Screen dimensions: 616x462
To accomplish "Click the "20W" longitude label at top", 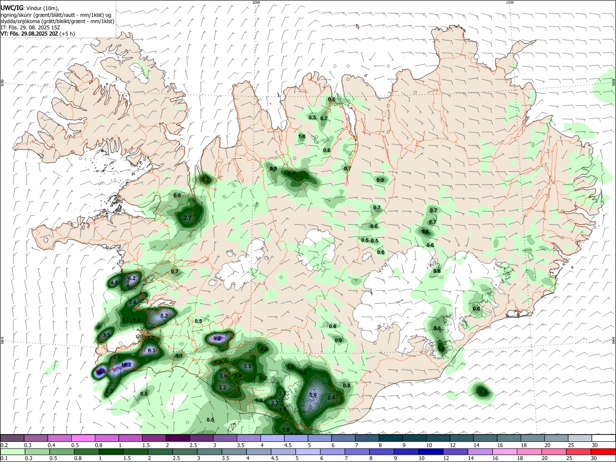I will (256, 2).
